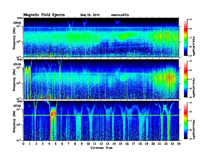This screenshot has width=213, height=165.
Task: Select the dZ/dt panel label
Action: (x=17, y=106)
